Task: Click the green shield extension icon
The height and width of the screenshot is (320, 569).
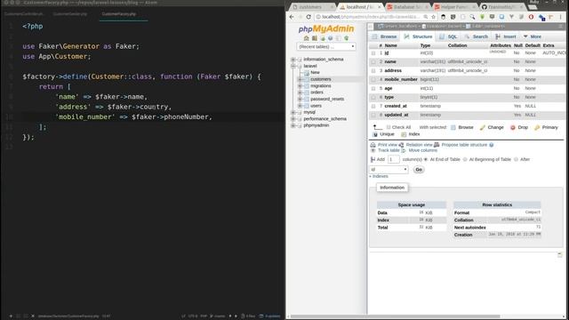Action: [482, 17]
